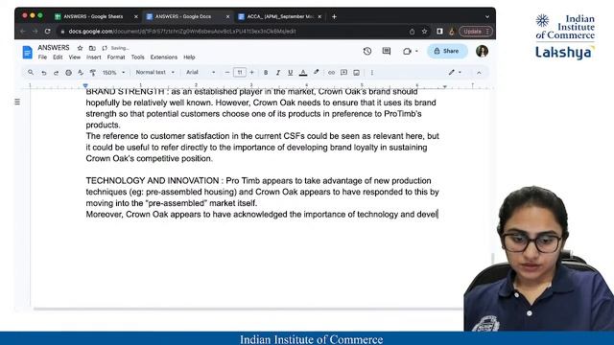Screen dimensions: 614x345
Task: Share page via address bar icon
Action: point(412,32)
